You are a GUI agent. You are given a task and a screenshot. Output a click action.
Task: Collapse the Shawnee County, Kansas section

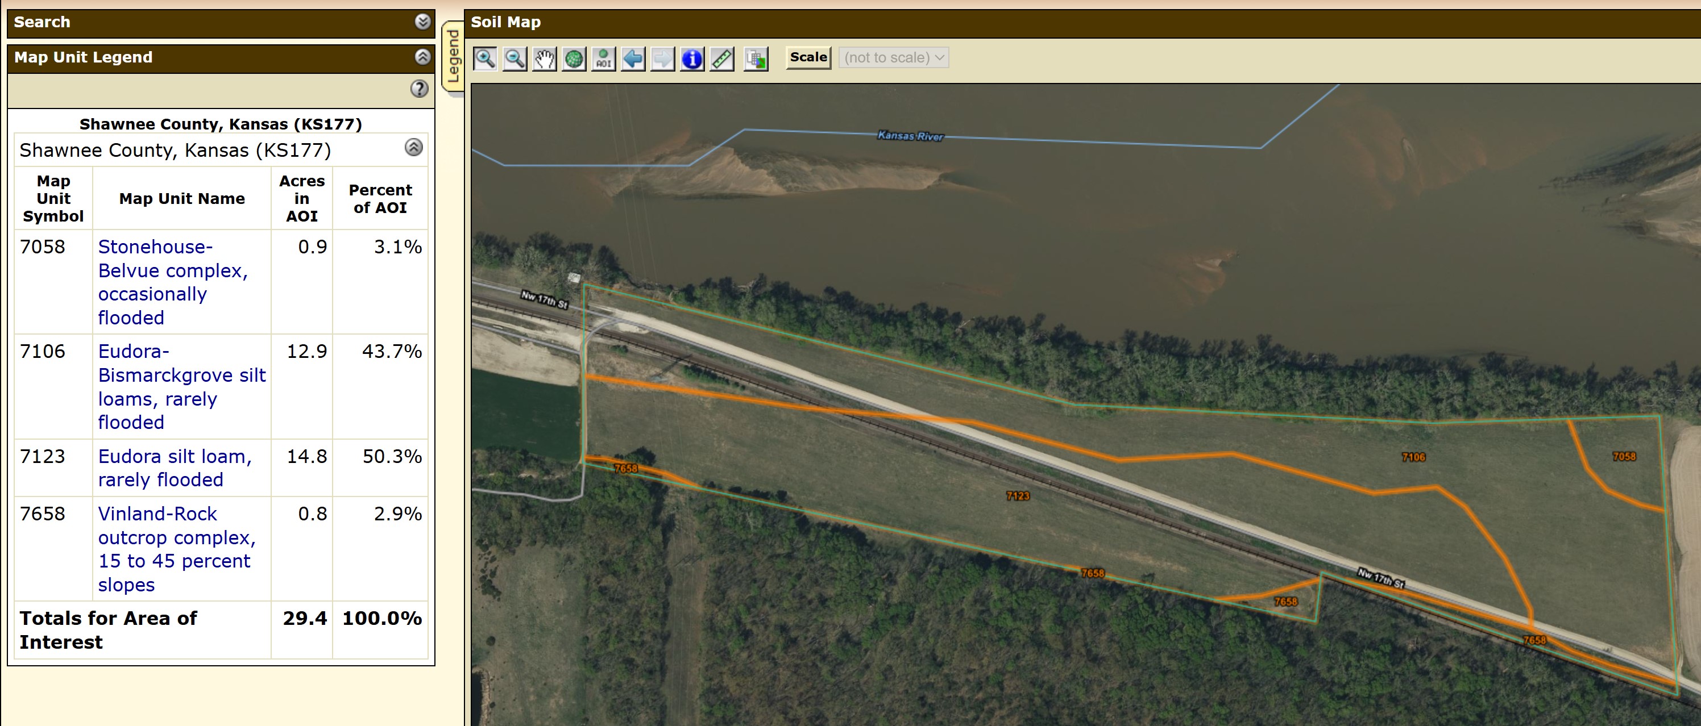click(413, 147)
